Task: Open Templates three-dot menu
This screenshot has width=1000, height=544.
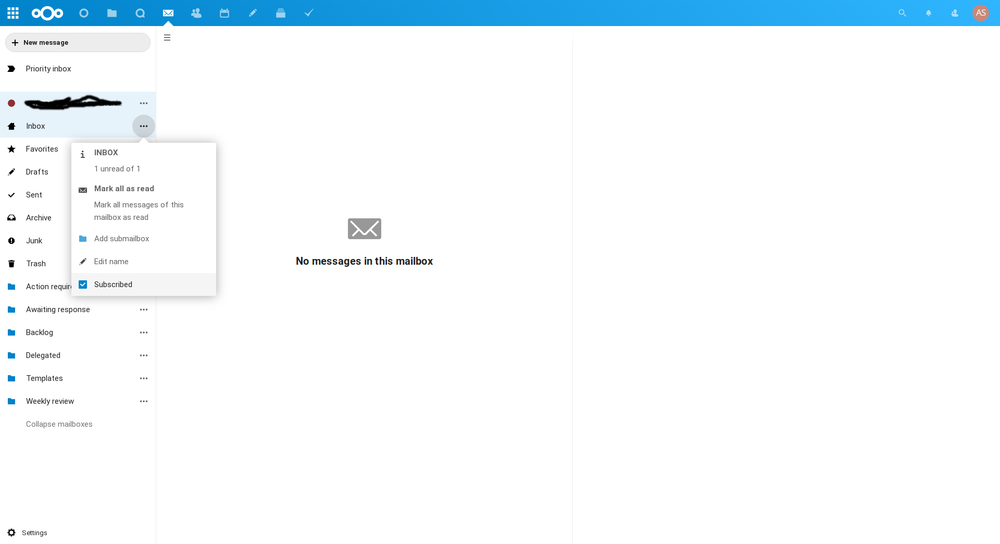Action: (144, 378)
